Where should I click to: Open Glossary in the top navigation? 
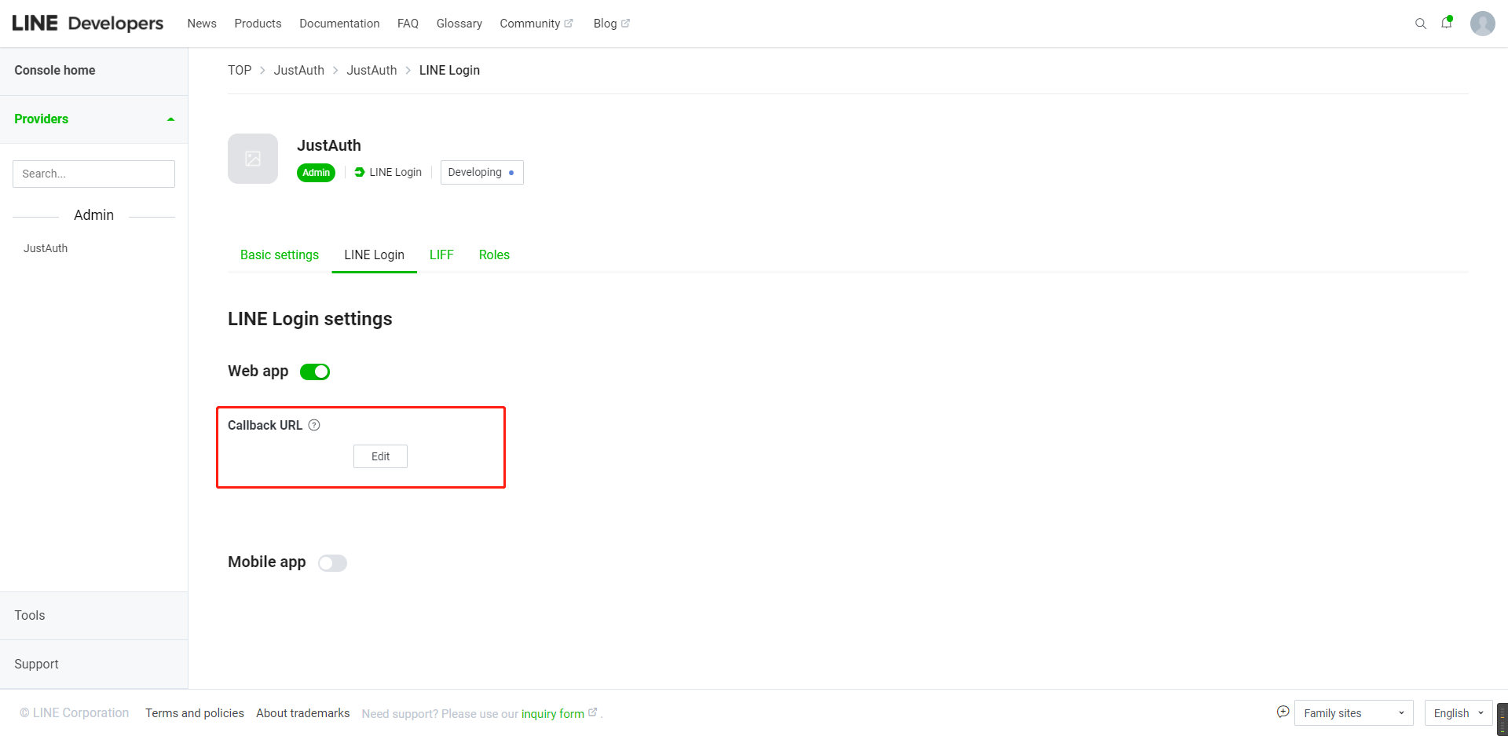[x=459, y=24]
